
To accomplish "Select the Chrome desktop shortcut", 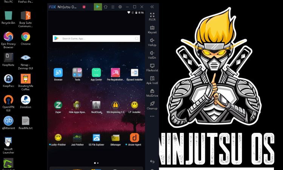I will click(x=25, y=39).
